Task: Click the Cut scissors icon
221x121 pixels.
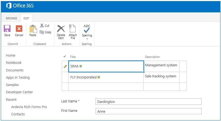Action: click(42, 26)
